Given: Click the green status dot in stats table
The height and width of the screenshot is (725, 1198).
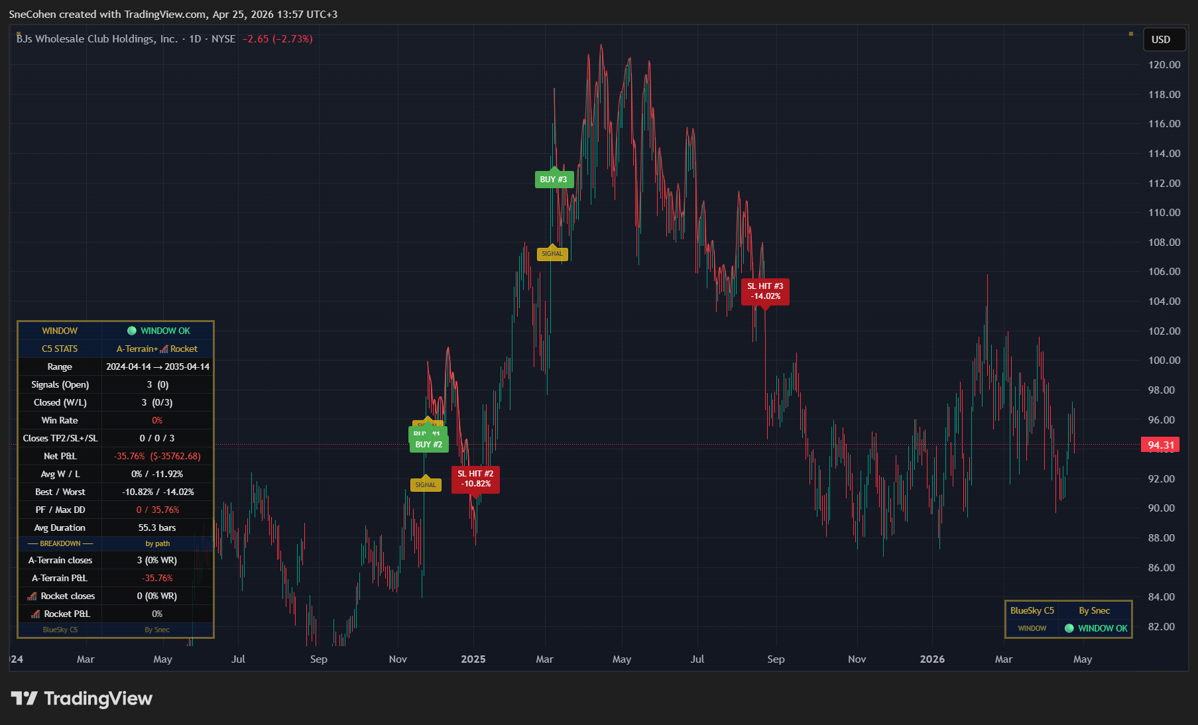Looking at the screenshot, I should (132, 331).
